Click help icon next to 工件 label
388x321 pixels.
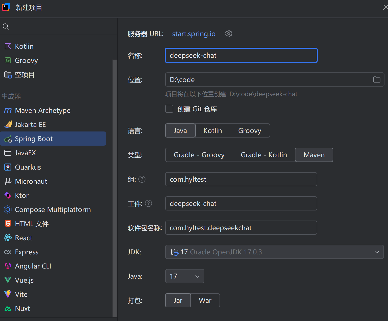click(x=149, y=203)
